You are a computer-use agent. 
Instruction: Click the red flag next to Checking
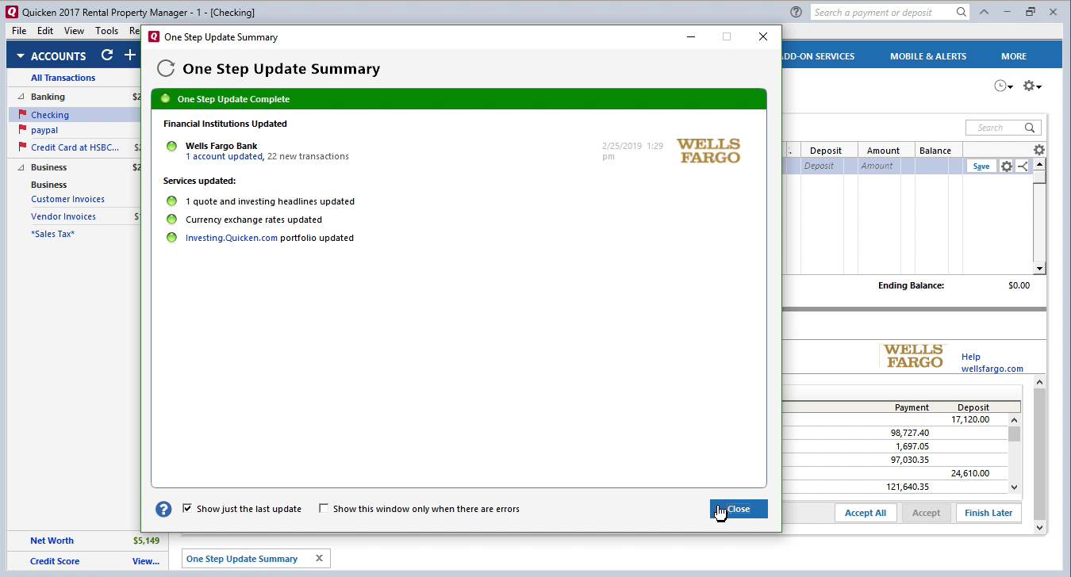pos(22,114)
